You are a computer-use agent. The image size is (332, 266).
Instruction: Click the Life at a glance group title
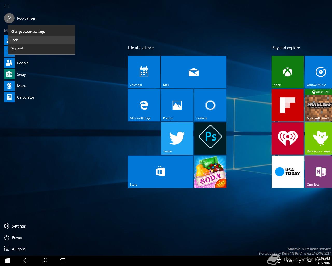coord(141,48)
